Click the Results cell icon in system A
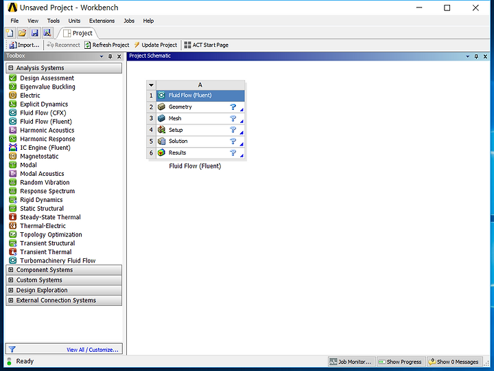The height and width of the screenshot is (371, 494). [161, 153]
